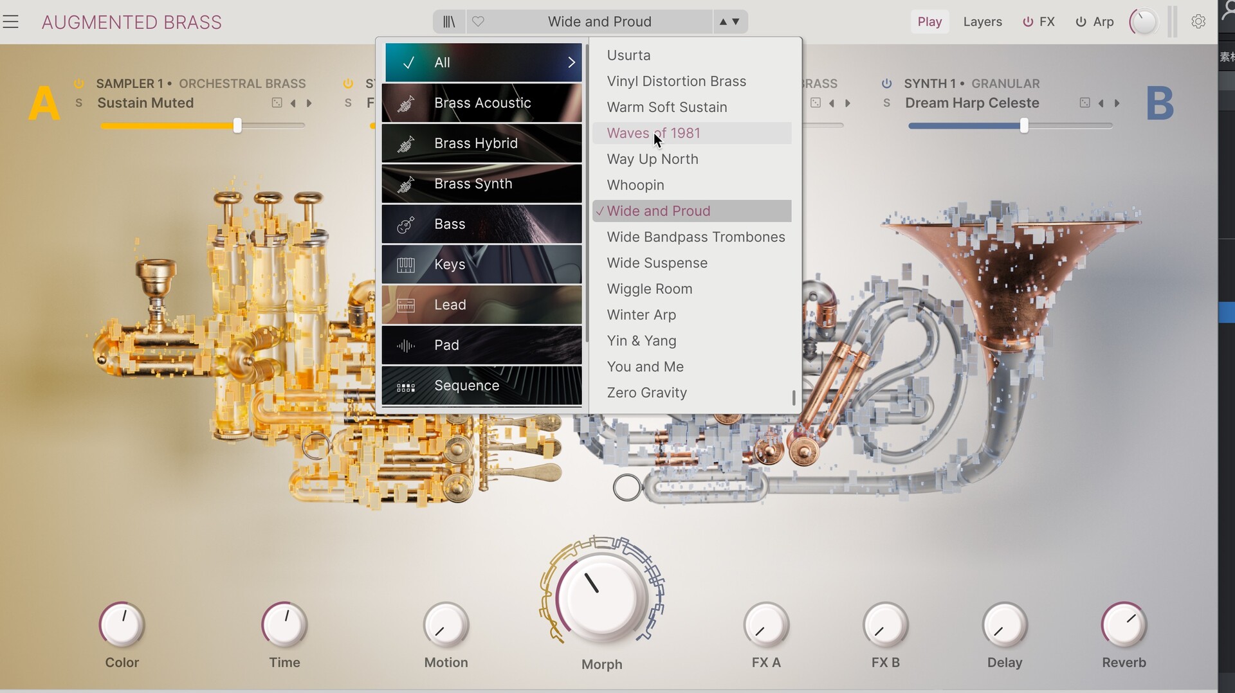Load the Wide Bandpass Trombones preset

[x=691, y=237]
